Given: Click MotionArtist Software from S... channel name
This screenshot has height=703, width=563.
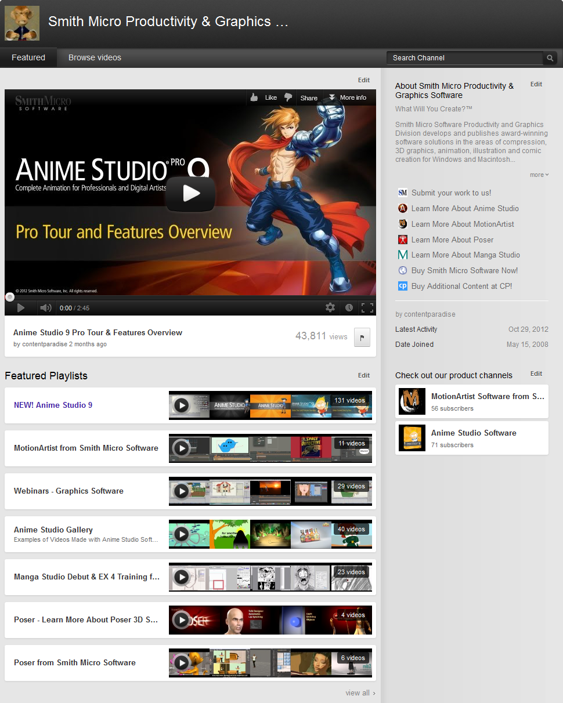Looking at the screenshot, I should pos(488,396).
